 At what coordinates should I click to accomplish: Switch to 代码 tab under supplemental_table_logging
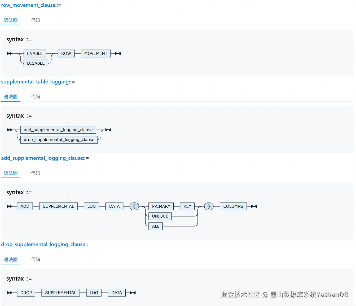(x=36, y=97)
